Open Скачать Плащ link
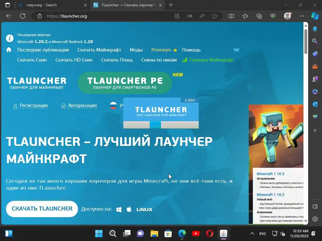Image resolution: width=322 pixels, height=241 pixels. coord(117,60)
